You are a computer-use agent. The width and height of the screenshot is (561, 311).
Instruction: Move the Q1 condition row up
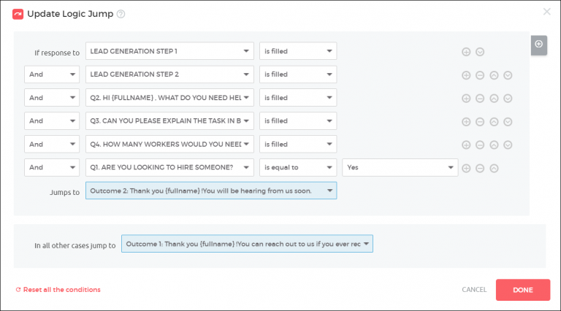494,168
